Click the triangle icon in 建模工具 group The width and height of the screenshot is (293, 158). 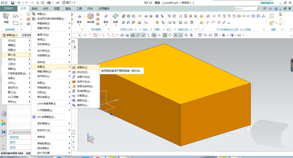(180, 16)
